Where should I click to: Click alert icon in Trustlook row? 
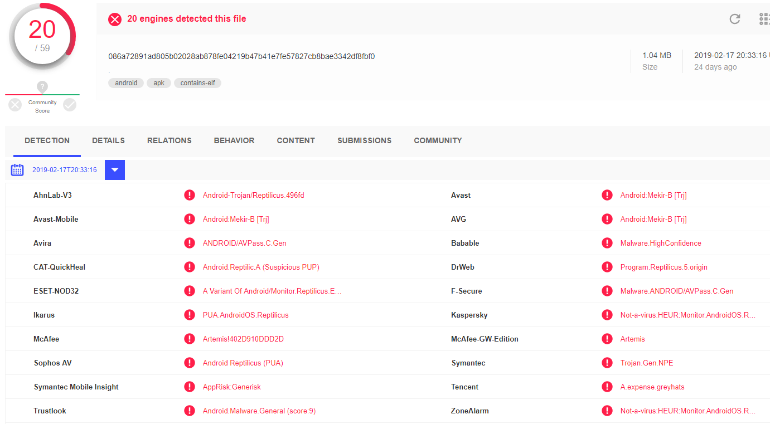pos(190,411)
